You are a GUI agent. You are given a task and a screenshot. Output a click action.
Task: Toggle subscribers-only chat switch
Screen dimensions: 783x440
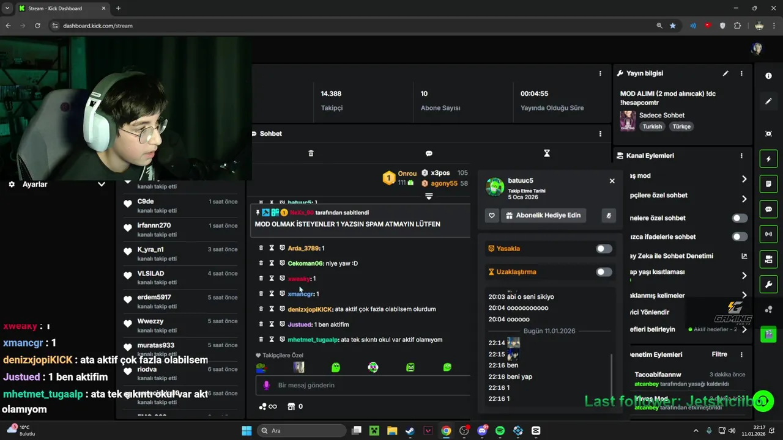[x=740, y=218]
